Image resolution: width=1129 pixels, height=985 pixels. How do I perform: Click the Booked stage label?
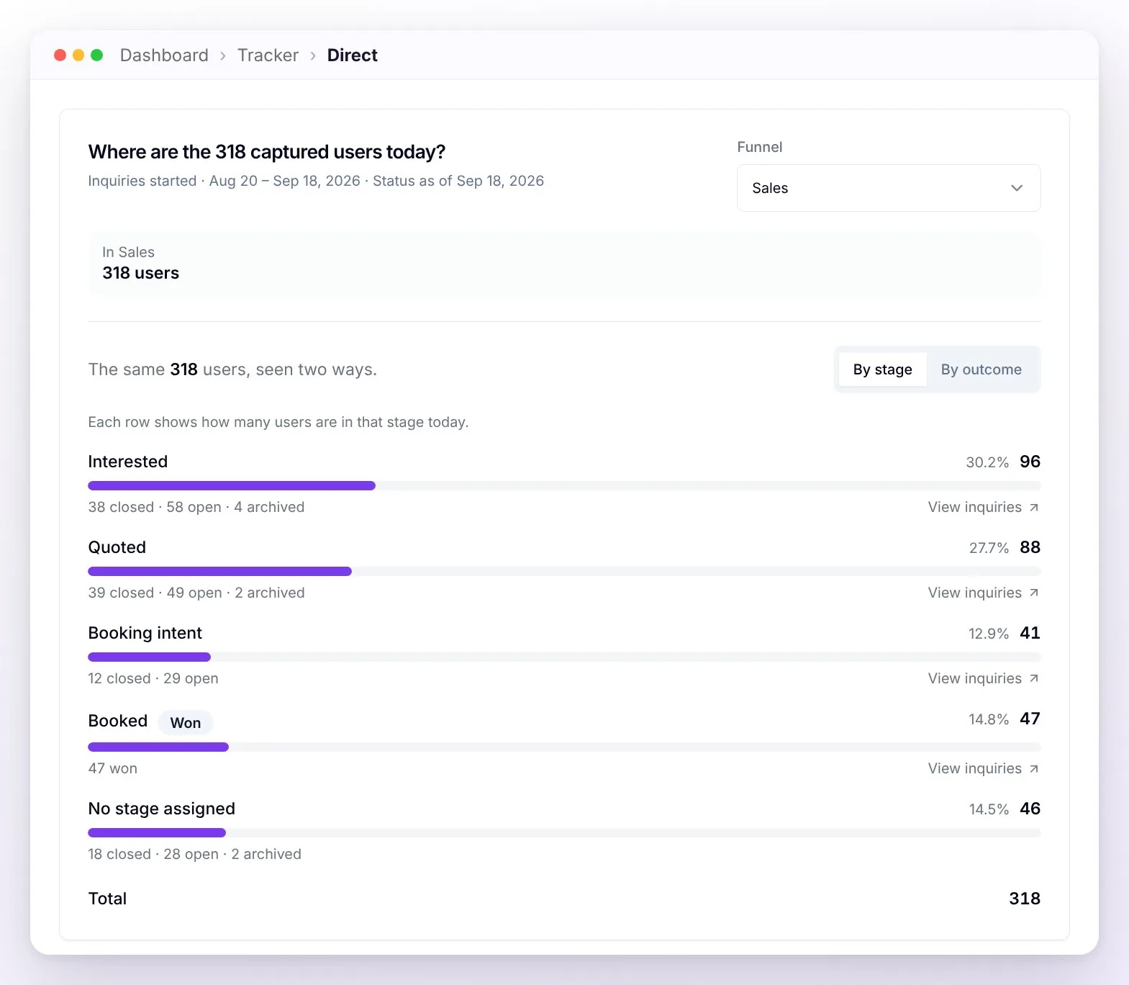click(x=118, y=721)
